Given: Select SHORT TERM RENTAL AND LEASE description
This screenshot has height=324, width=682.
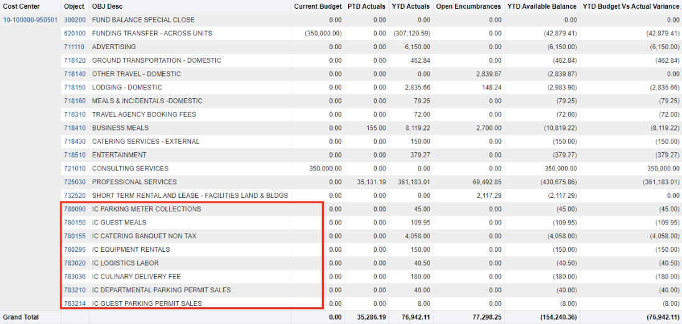Looking at the screenshot, I should 190,195.
